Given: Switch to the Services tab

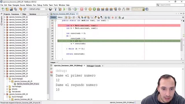Looking at the screenshot, I should point(33,14).
